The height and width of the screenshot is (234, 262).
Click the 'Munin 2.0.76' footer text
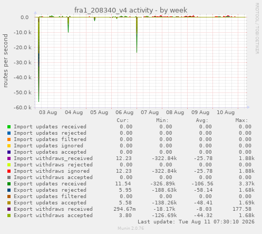[x=131, y=228]
